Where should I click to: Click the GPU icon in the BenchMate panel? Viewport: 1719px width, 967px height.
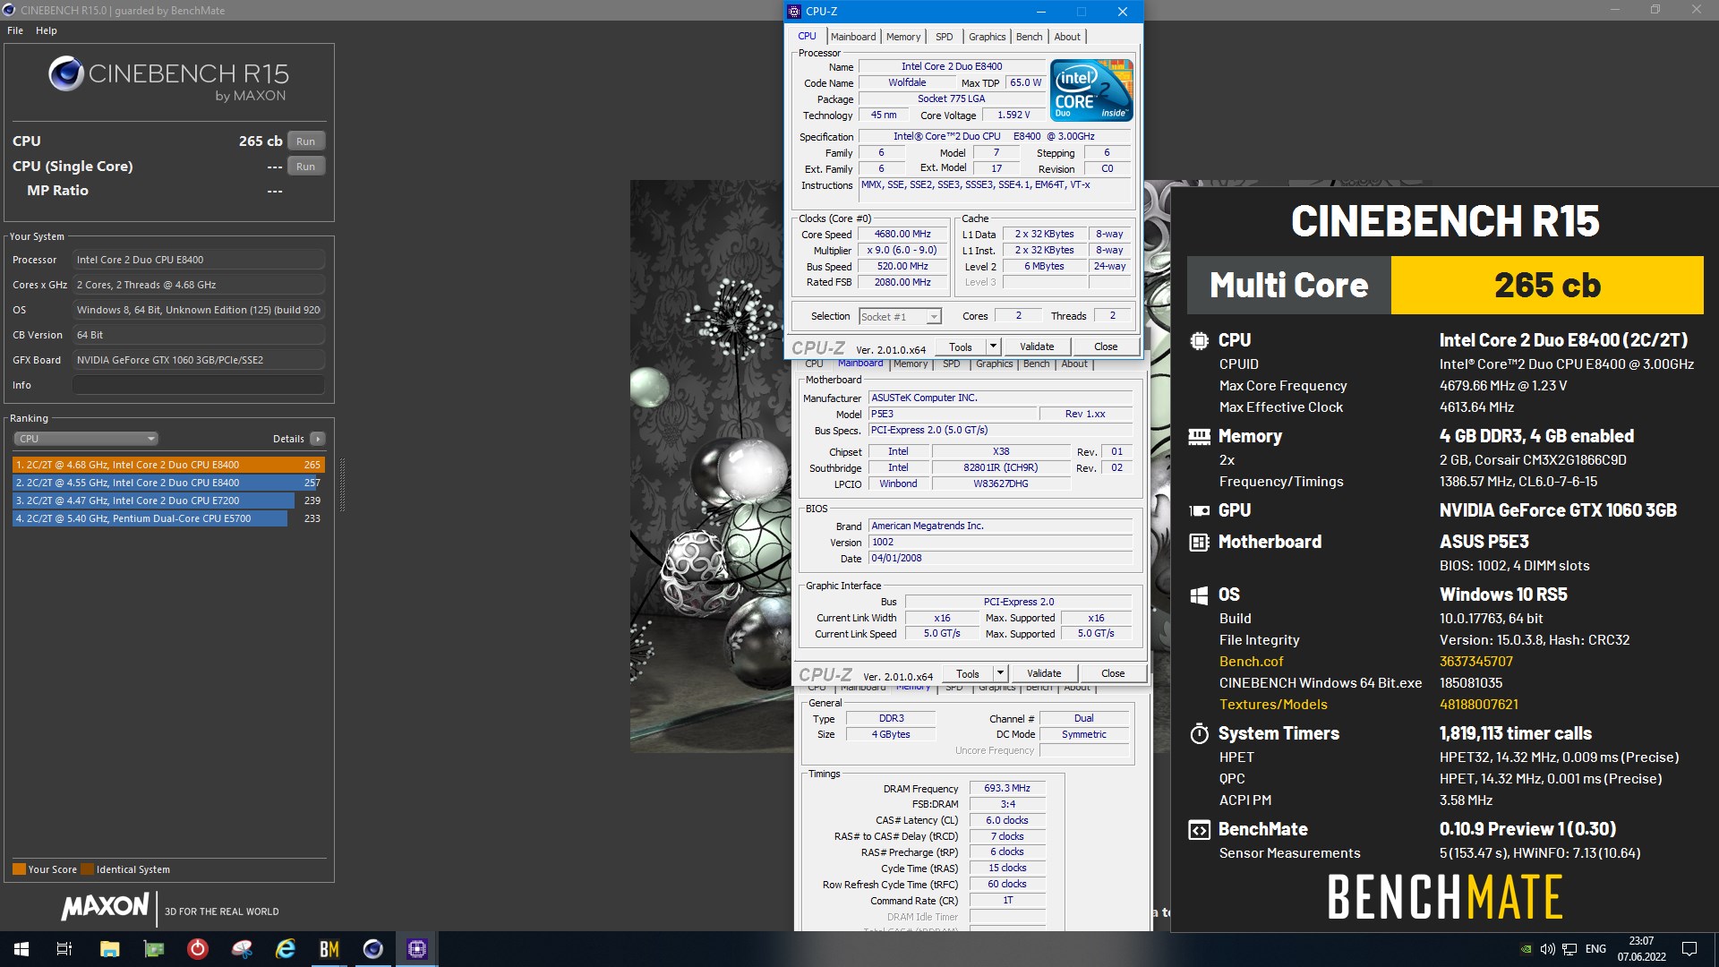point(1199,510)
